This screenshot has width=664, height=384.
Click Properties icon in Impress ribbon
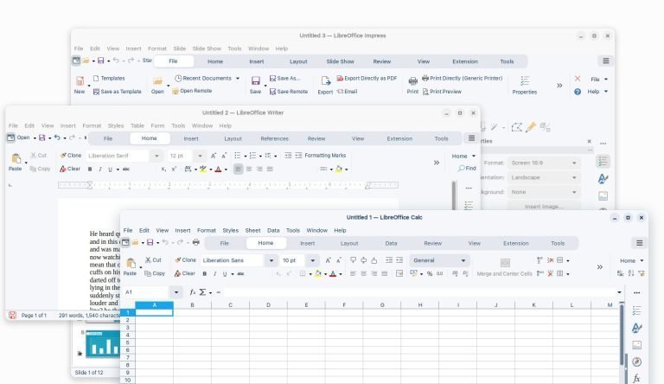pyautogui.click(x=525, y=81)
